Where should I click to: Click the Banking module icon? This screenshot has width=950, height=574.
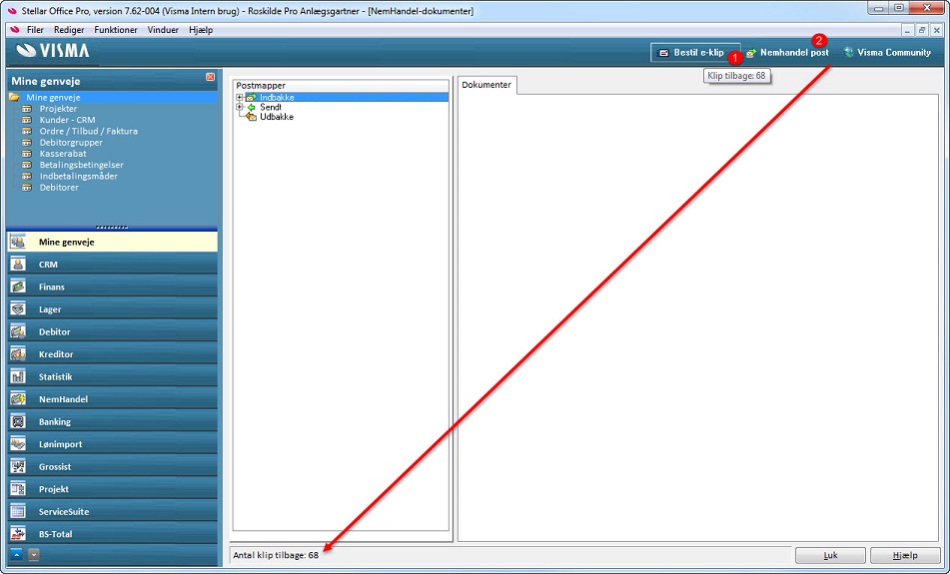click(18, 421)
